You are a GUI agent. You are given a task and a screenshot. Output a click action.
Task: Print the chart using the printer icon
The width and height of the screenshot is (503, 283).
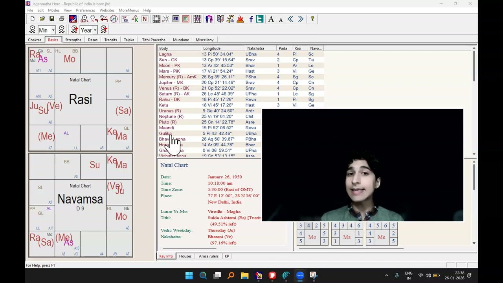(x=61, y=19)
